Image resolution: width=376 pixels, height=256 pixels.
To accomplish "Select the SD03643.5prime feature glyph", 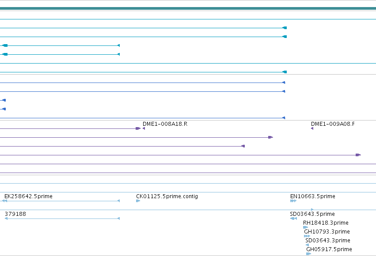I will [x=293, y=218].
